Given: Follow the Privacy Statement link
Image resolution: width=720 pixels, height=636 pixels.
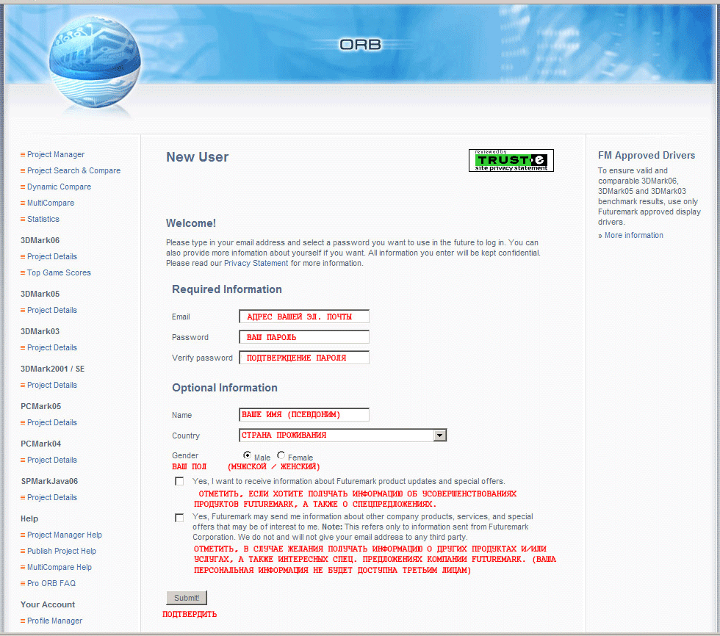Looking at the screenshot, I should tap(256, 264).
